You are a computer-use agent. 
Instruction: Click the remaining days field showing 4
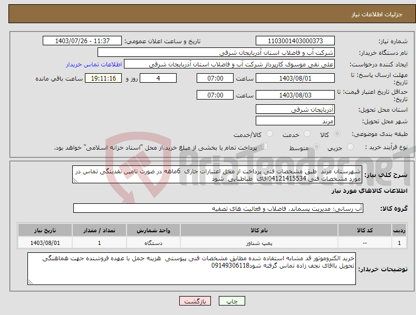point(158,78)
